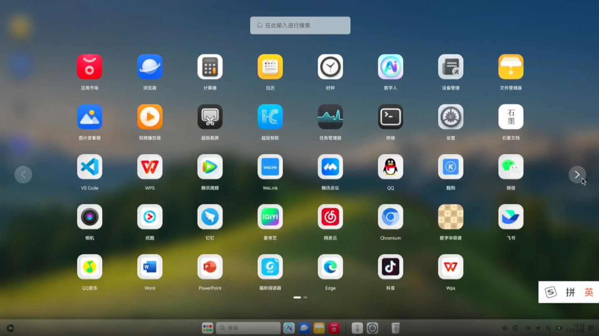
Task: Go to previous app page arrow
Action: 23,175
